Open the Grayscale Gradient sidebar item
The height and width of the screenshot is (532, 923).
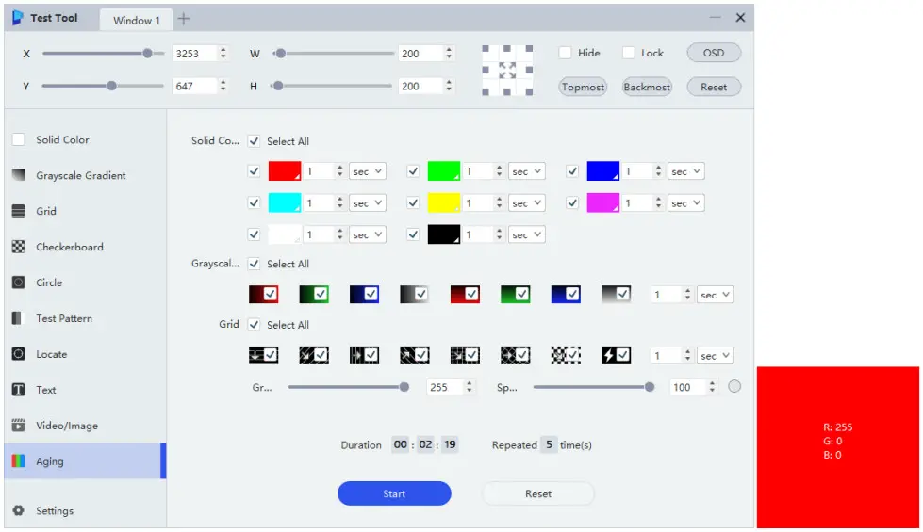pyautogui.click(x=86, y=175)
